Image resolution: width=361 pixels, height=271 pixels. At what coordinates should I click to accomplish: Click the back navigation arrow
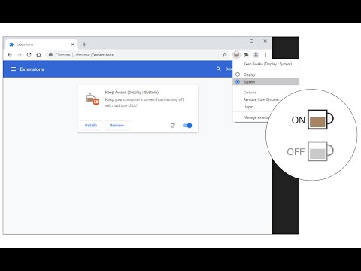point(10,55)
